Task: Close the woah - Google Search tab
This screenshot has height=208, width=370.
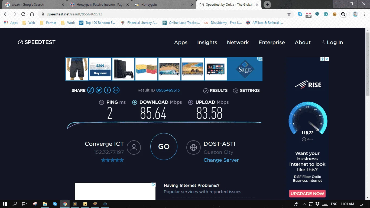Action: click(63, 5)
